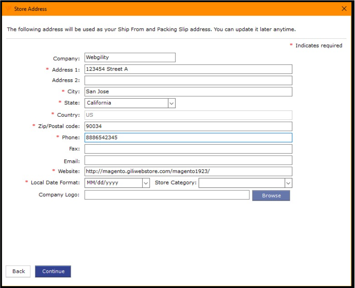
Task: Click the Webgility logo icon in title bar
Action: point(9,9)
